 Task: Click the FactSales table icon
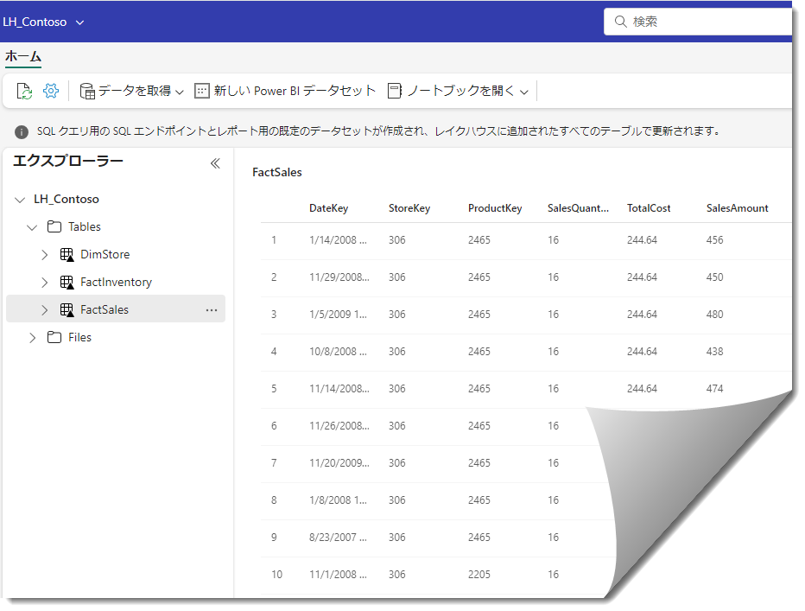(x=67, y=310)
